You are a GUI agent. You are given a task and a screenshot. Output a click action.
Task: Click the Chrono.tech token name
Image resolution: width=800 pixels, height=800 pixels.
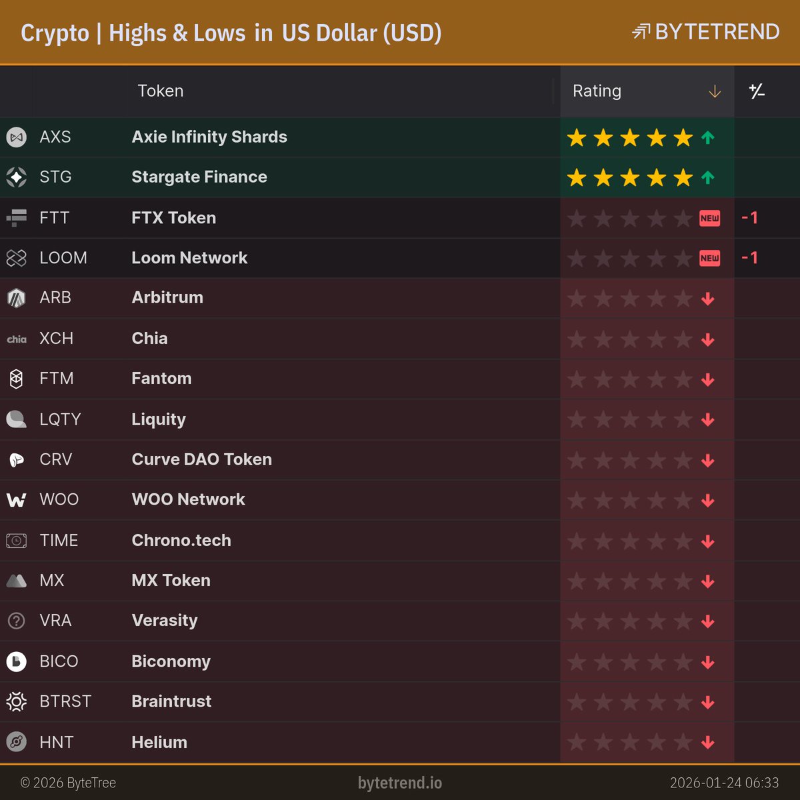click(x=181, y=540)
